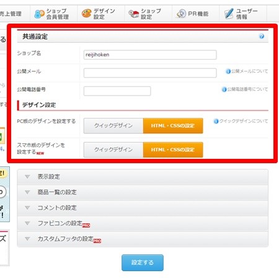Expand the ファビコンの設定 section

pyautogui.click(x=143, y=223)
